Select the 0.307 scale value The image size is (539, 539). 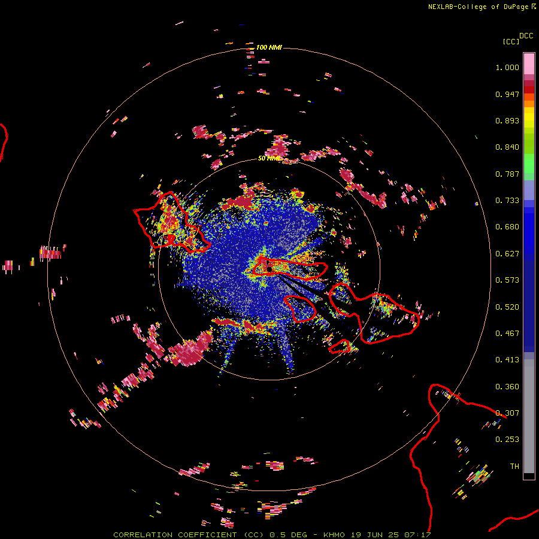[507, 413]
